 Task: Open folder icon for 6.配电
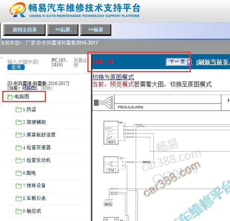(x=19, y=173)
